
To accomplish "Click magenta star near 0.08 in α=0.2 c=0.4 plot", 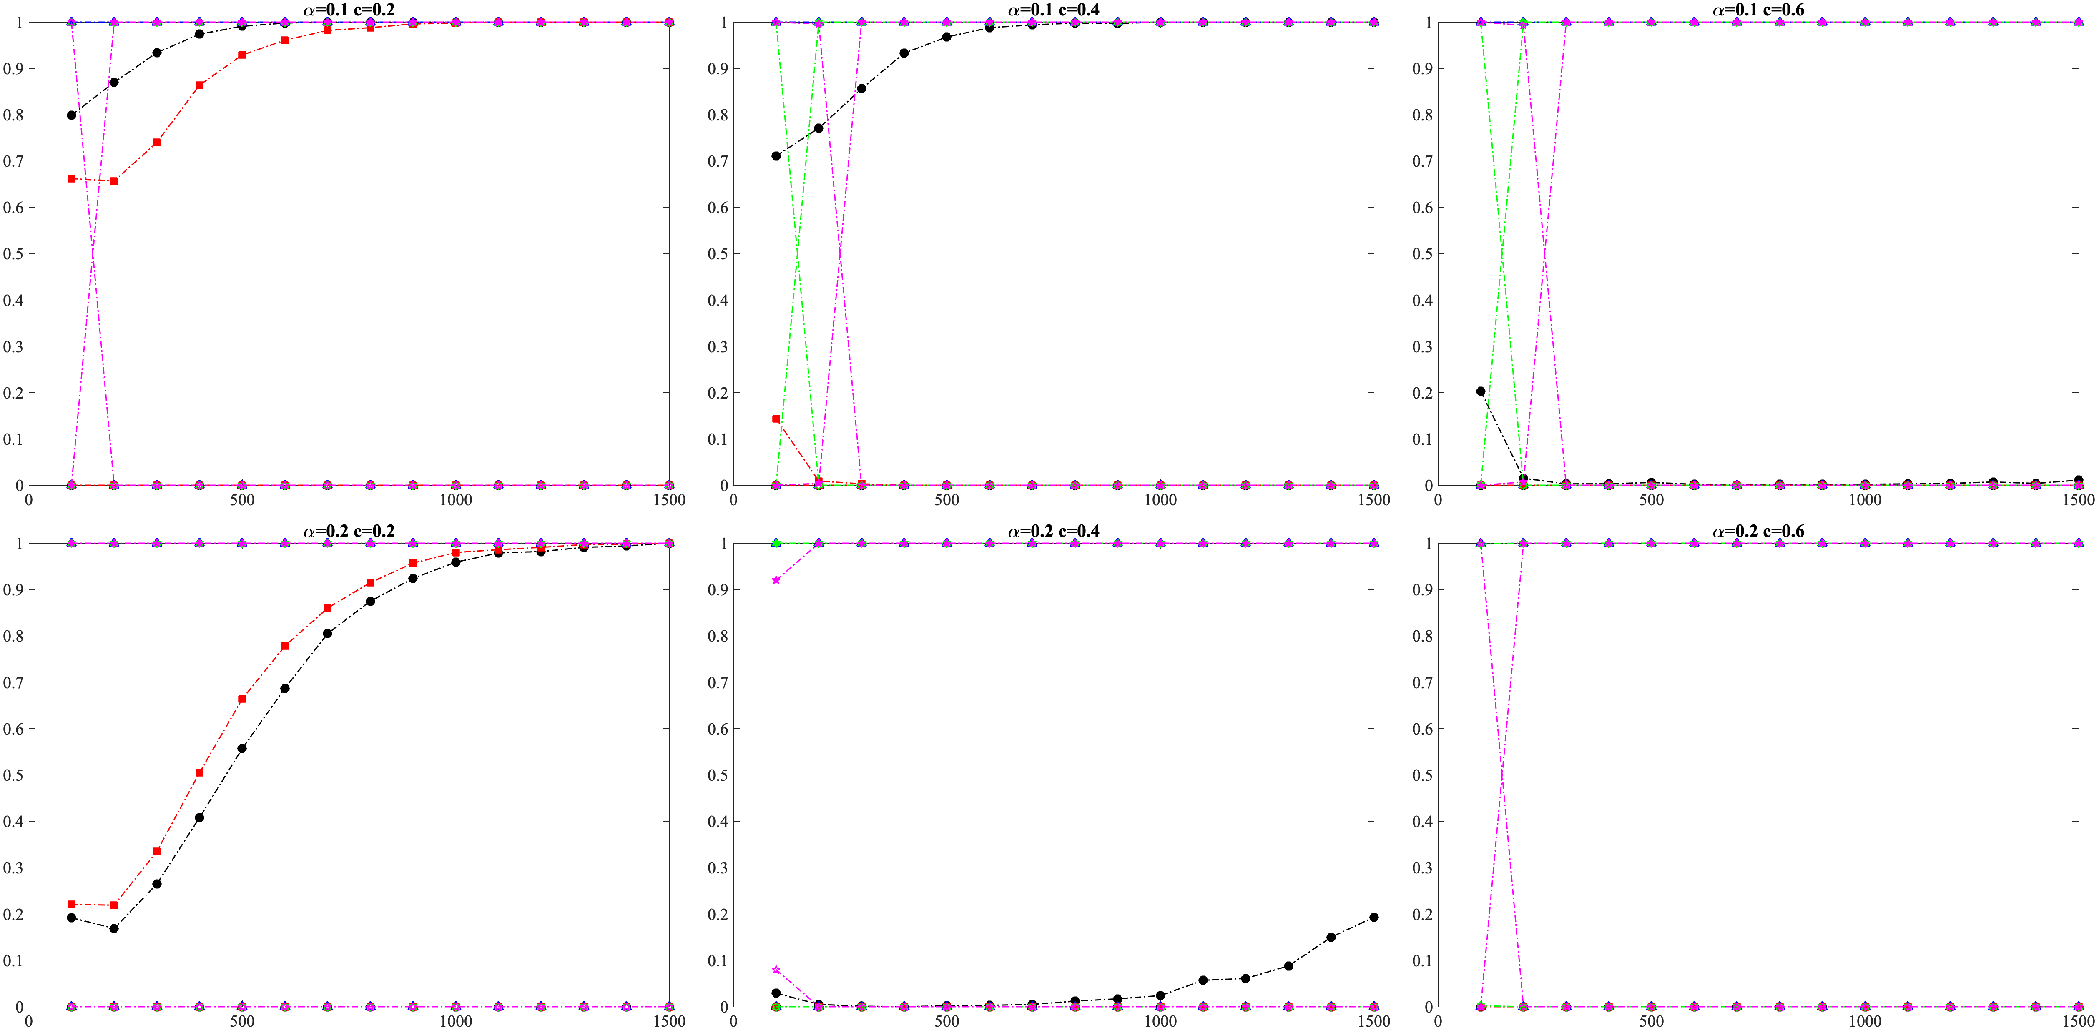I will coord(776,970).
